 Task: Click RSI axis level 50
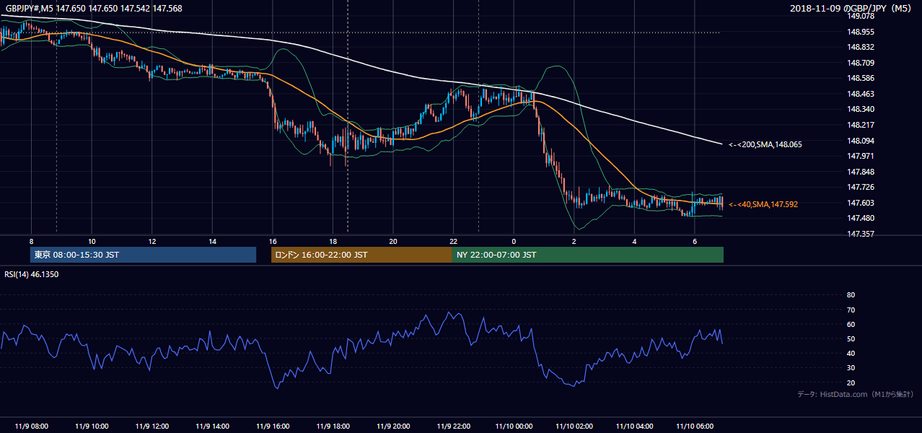851,338
